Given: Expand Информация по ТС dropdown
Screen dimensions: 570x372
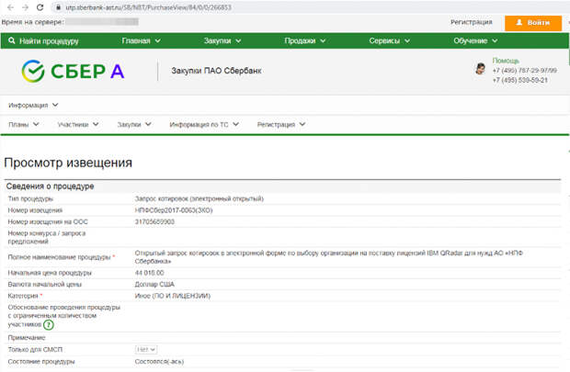Looking at the screenshot, I should click(204, 124).
